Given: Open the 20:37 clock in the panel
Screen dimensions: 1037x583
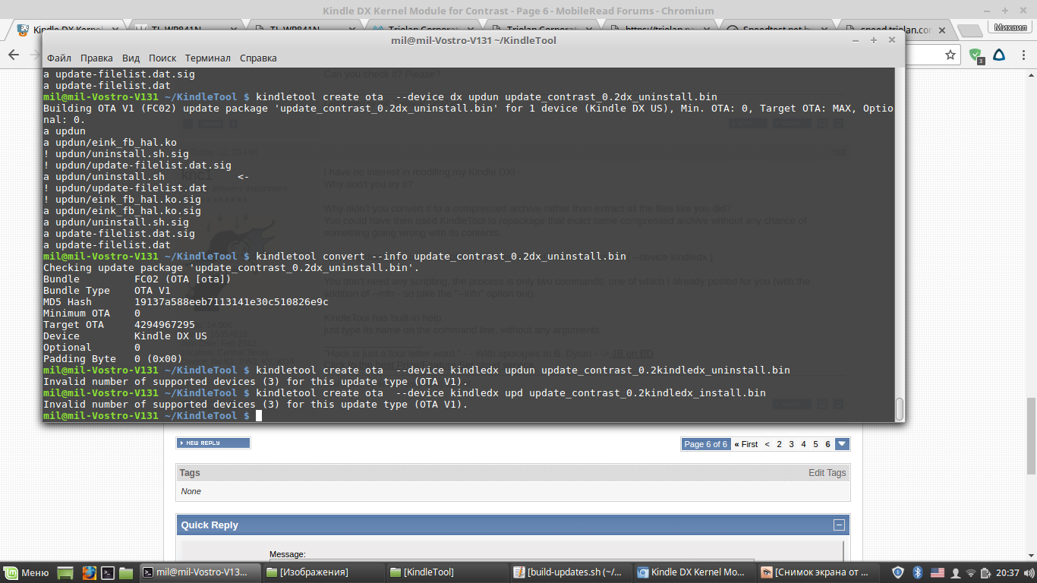Looking at the screenshot, I should [x=1008, y=572].
